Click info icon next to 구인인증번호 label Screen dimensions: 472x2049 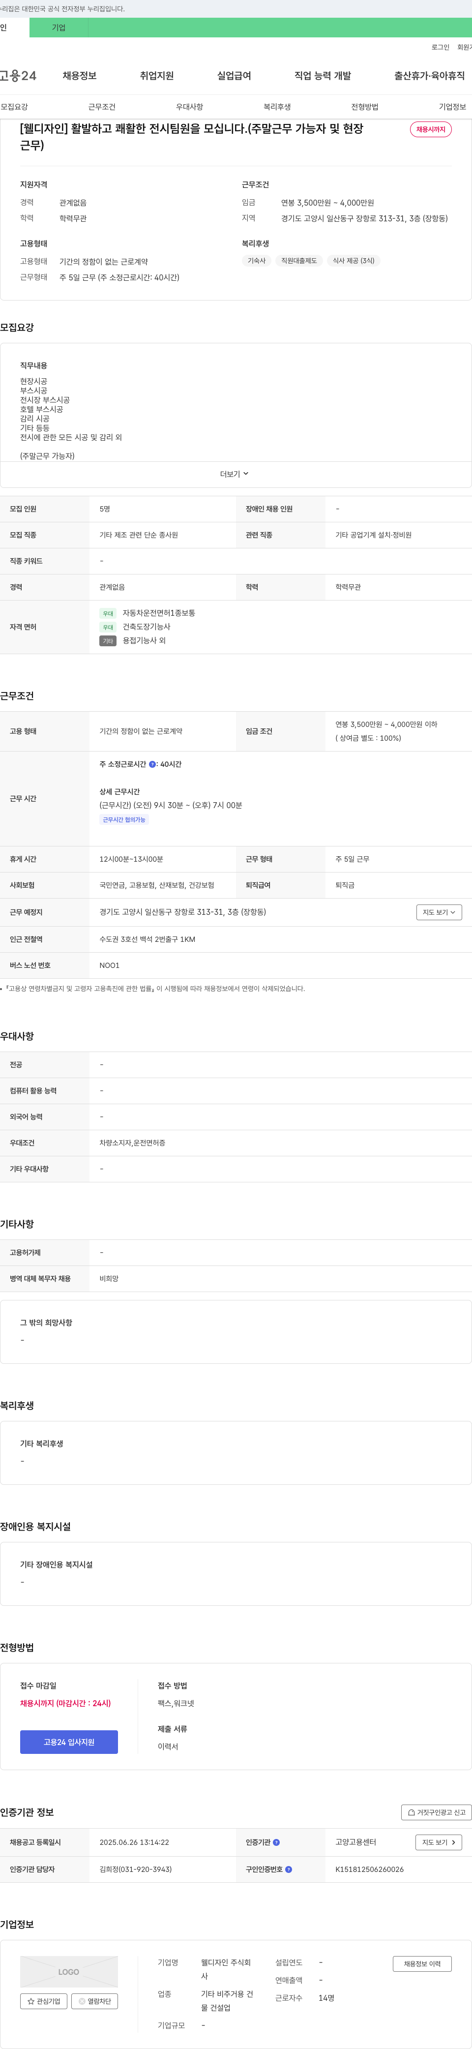[x=289, y=1869]
